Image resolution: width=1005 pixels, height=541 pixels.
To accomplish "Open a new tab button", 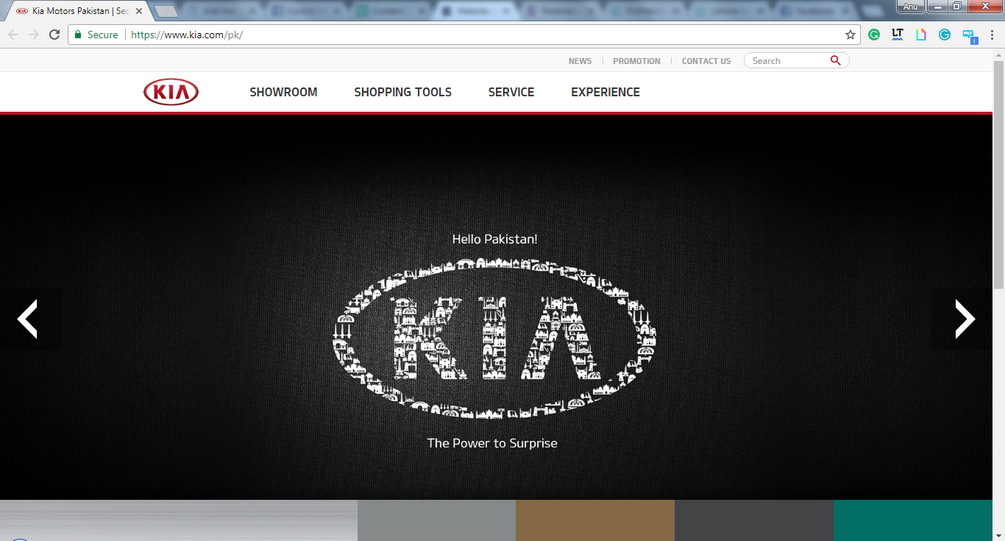I will (x=167, y=11).
